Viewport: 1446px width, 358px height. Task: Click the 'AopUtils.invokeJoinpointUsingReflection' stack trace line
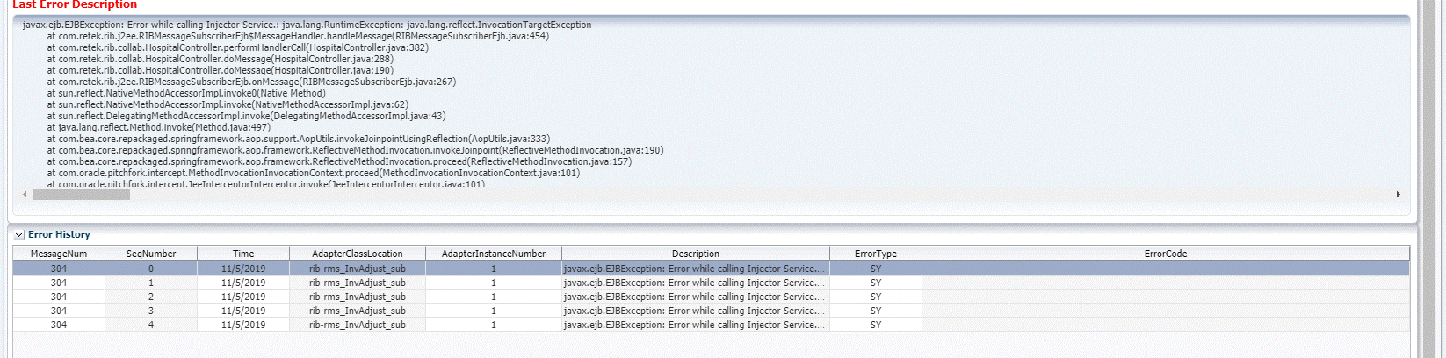point(298,139)
